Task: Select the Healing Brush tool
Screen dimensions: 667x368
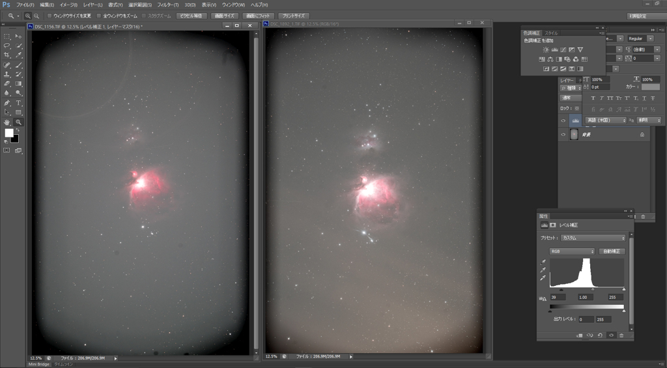Action: tap(7, 66)
